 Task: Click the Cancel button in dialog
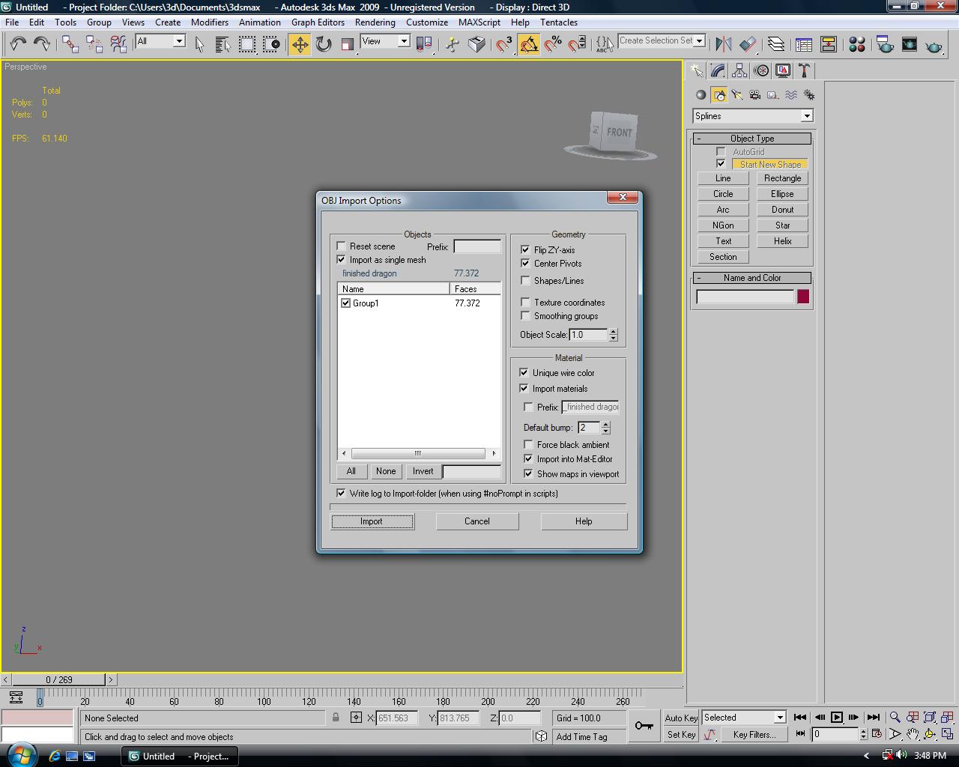click(x=477, y=521)
